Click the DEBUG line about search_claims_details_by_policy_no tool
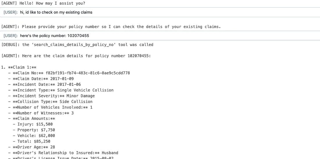 tap(77, 45)
